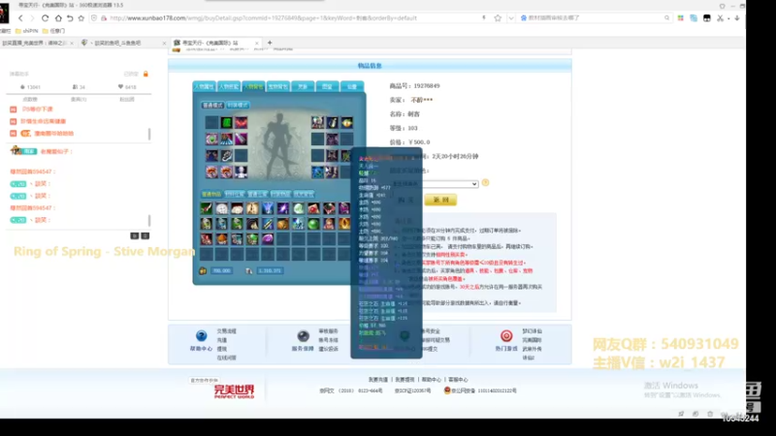Viewport: 776px width, 436px height.
Task: Click the gold coin currency icon
Action: [x=203, y=271]
